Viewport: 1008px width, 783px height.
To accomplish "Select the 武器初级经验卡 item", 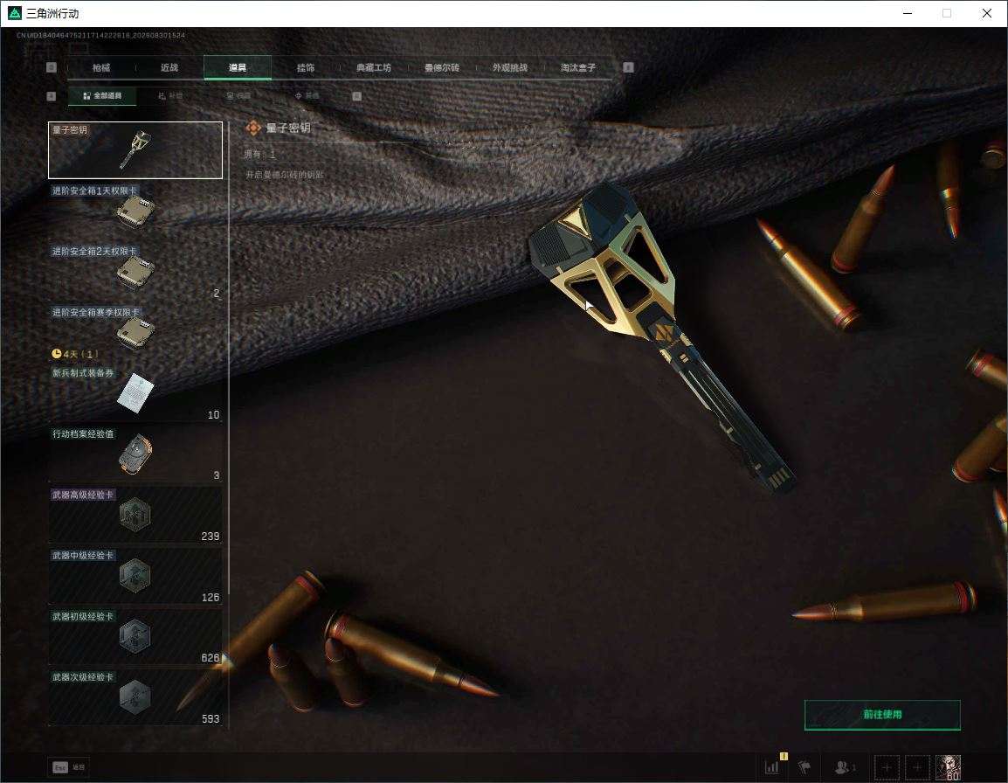I will [x=135, y=636].
